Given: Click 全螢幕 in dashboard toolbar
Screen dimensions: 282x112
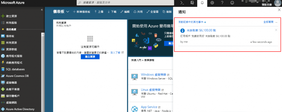Looking at the screenshot, I should (153, 12).
